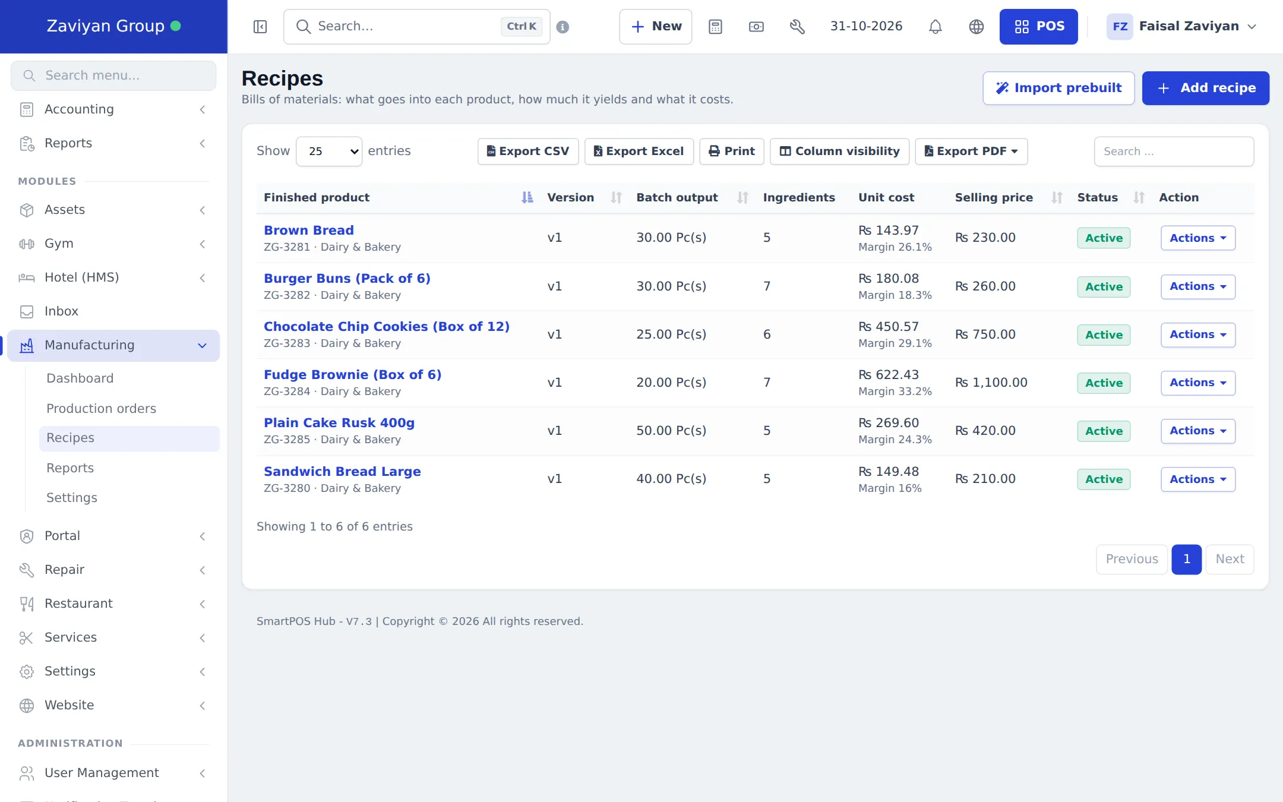Open Production orders submenu item
The width and height of the screenshot is (1283, 802).
[102, 409]
